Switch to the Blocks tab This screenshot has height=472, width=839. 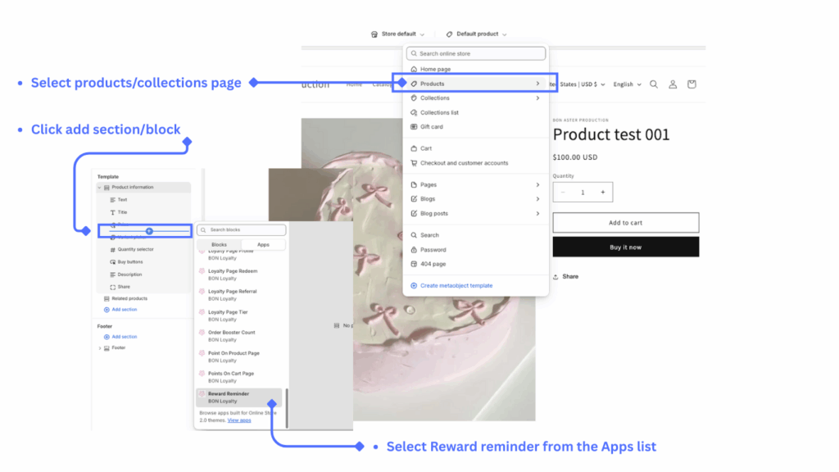pos(219,244)
